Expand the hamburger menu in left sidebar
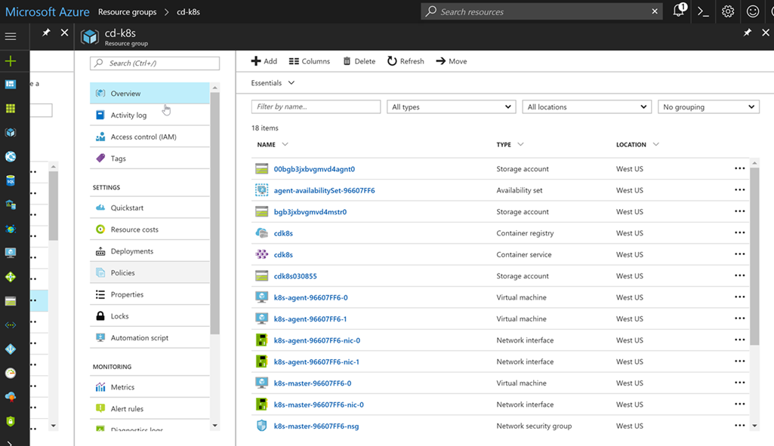The image size is (774, 446). click(11, 36)
